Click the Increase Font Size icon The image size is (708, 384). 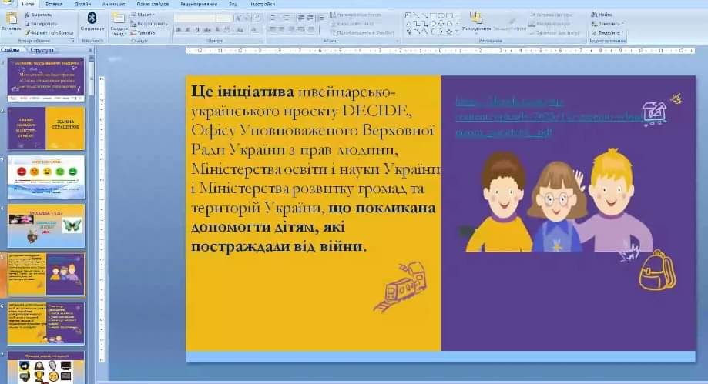238,18
